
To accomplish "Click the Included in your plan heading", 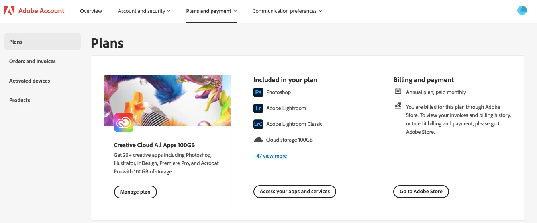I will tap(285, 80).
